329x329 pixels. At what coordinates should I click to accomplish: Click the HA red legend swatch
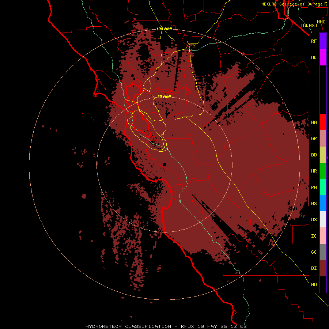pos(323,122)
